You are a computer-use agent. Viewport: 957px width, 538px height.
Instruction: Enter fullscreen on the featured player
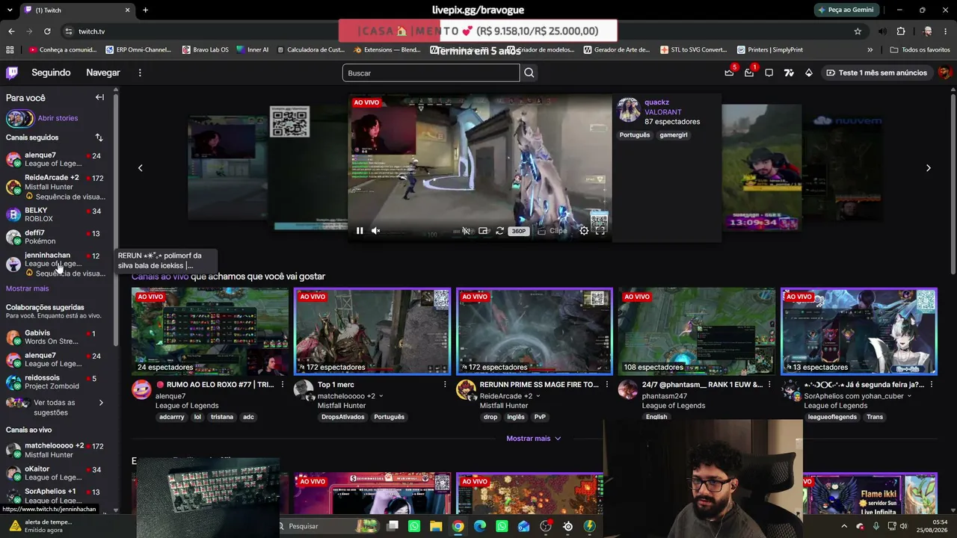click(x=600, y=231)
